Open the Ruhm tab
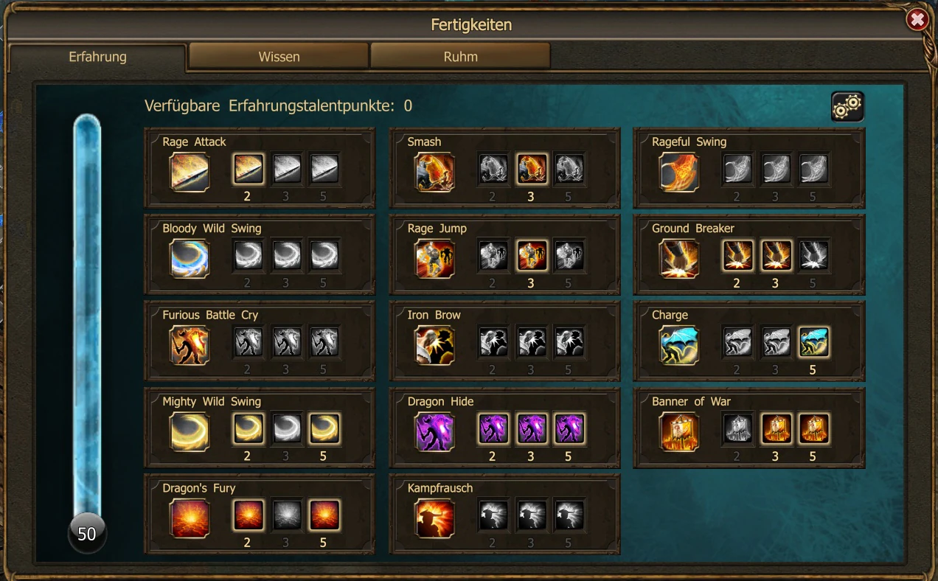The image size is (938, 581). pyautogui.click(x=460, y=57)
